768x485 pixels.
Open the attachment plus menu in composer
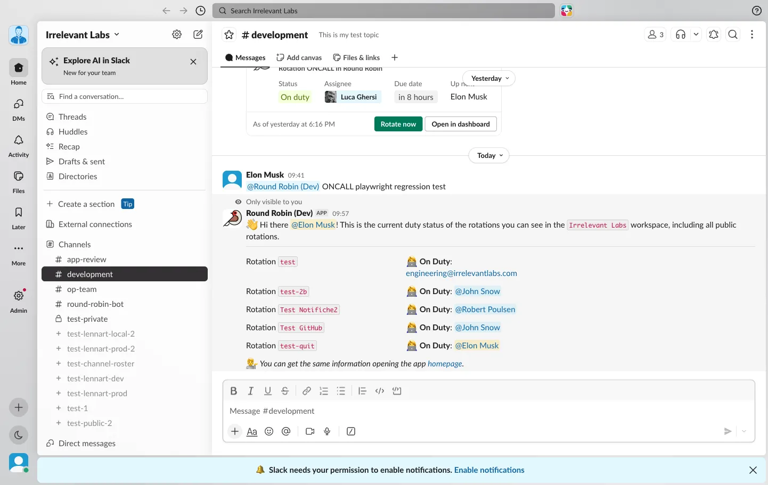click(x=235, y=431)
